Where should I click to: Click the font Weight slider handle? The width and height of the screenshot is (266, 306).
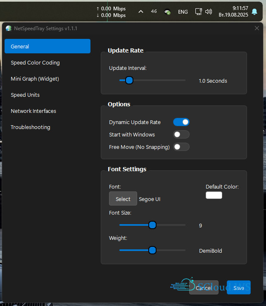152,250
